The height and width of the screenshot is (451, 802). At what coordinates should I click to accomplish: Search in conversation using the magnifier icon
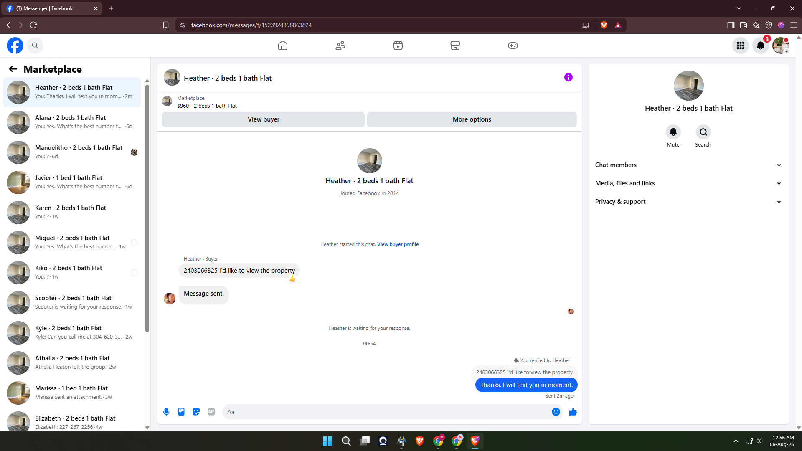pyautogui.click(x=703, y=132)
